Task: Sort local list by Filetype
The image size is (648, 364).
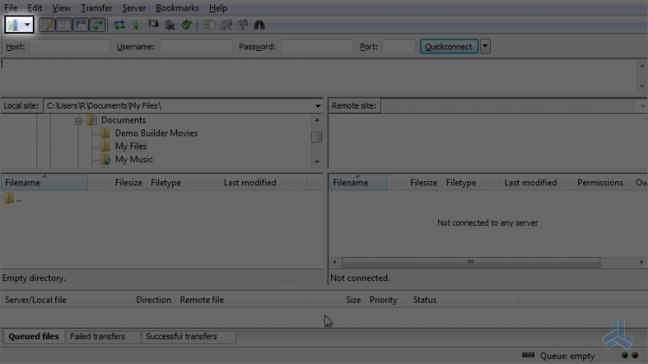Action: click(x=182, y=182)
